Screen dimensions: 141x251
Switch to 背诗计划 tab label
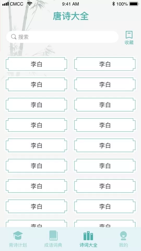tap(18, 245)
